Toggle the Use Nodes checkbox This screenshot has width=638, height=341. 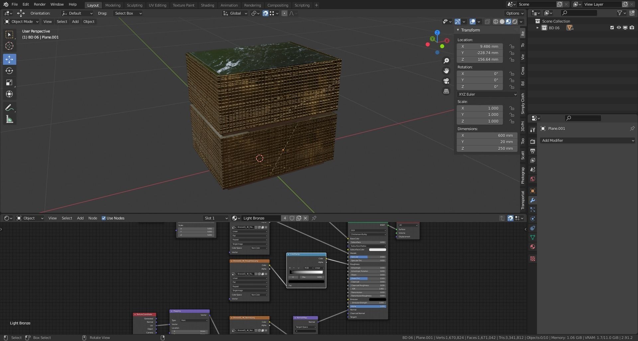point(104,218)
